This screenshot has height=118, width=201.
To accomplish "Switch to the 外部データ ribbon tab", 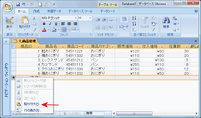I will tap(54, 11).
